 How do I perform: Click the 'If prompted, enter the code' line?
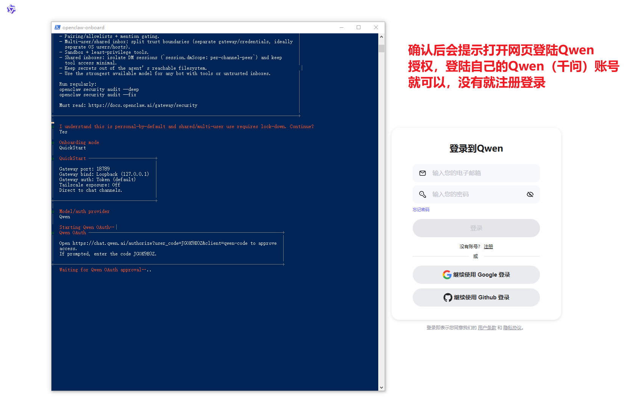coord(108,254)
